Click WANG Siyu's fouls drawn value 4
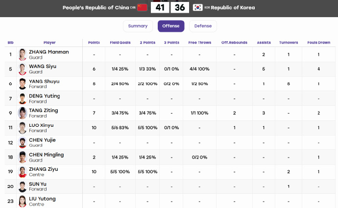Screen dimensions: 338x208 click(x=318, y=69)
